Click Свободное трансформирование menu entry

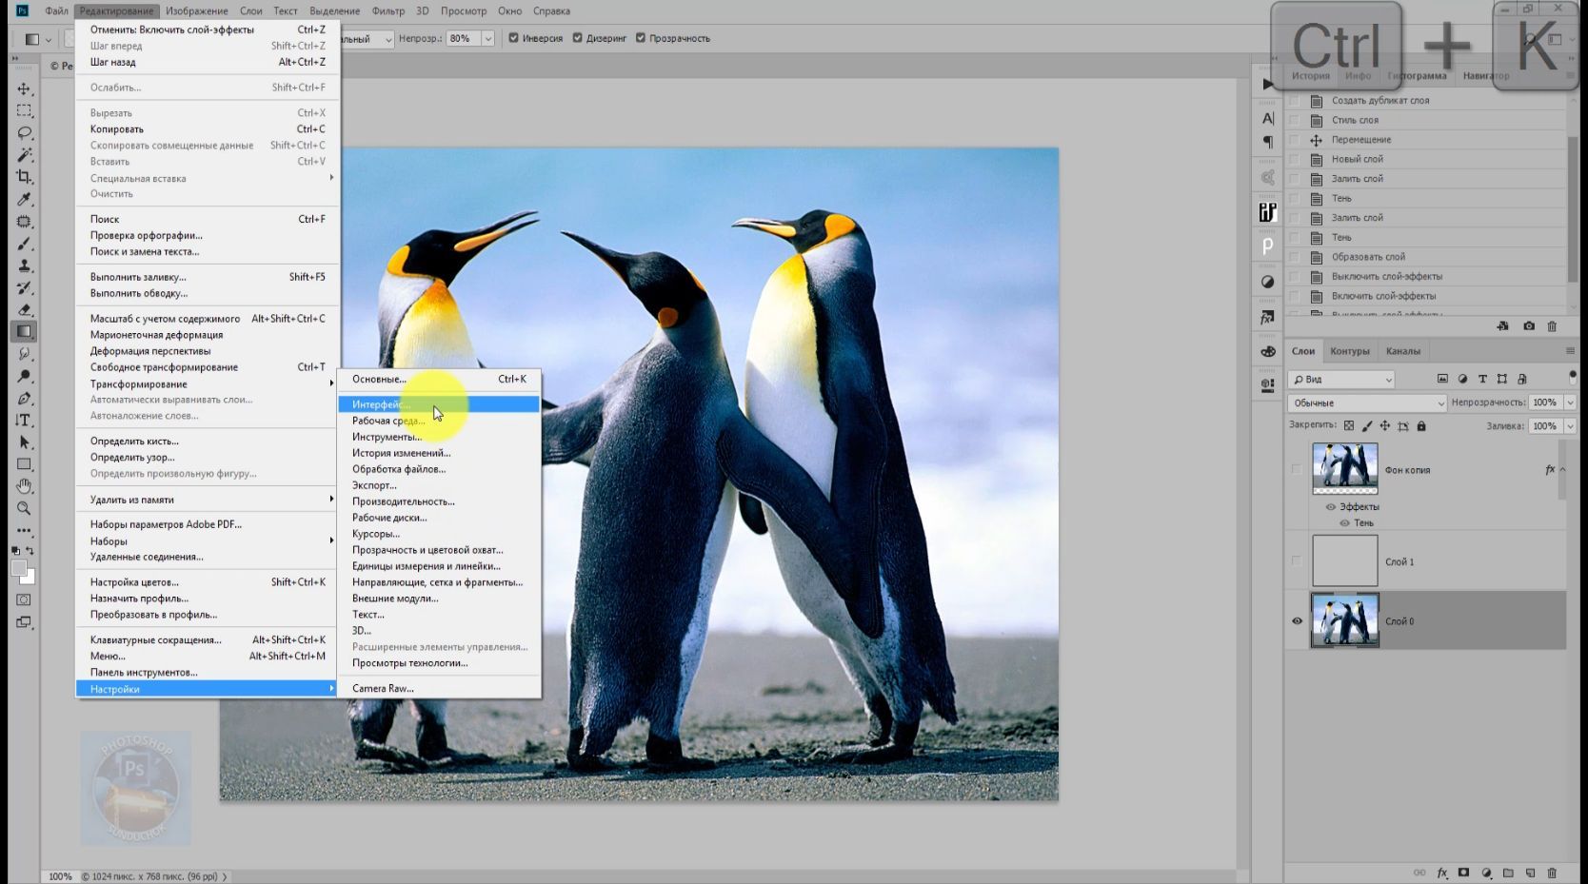pos(208,367)
